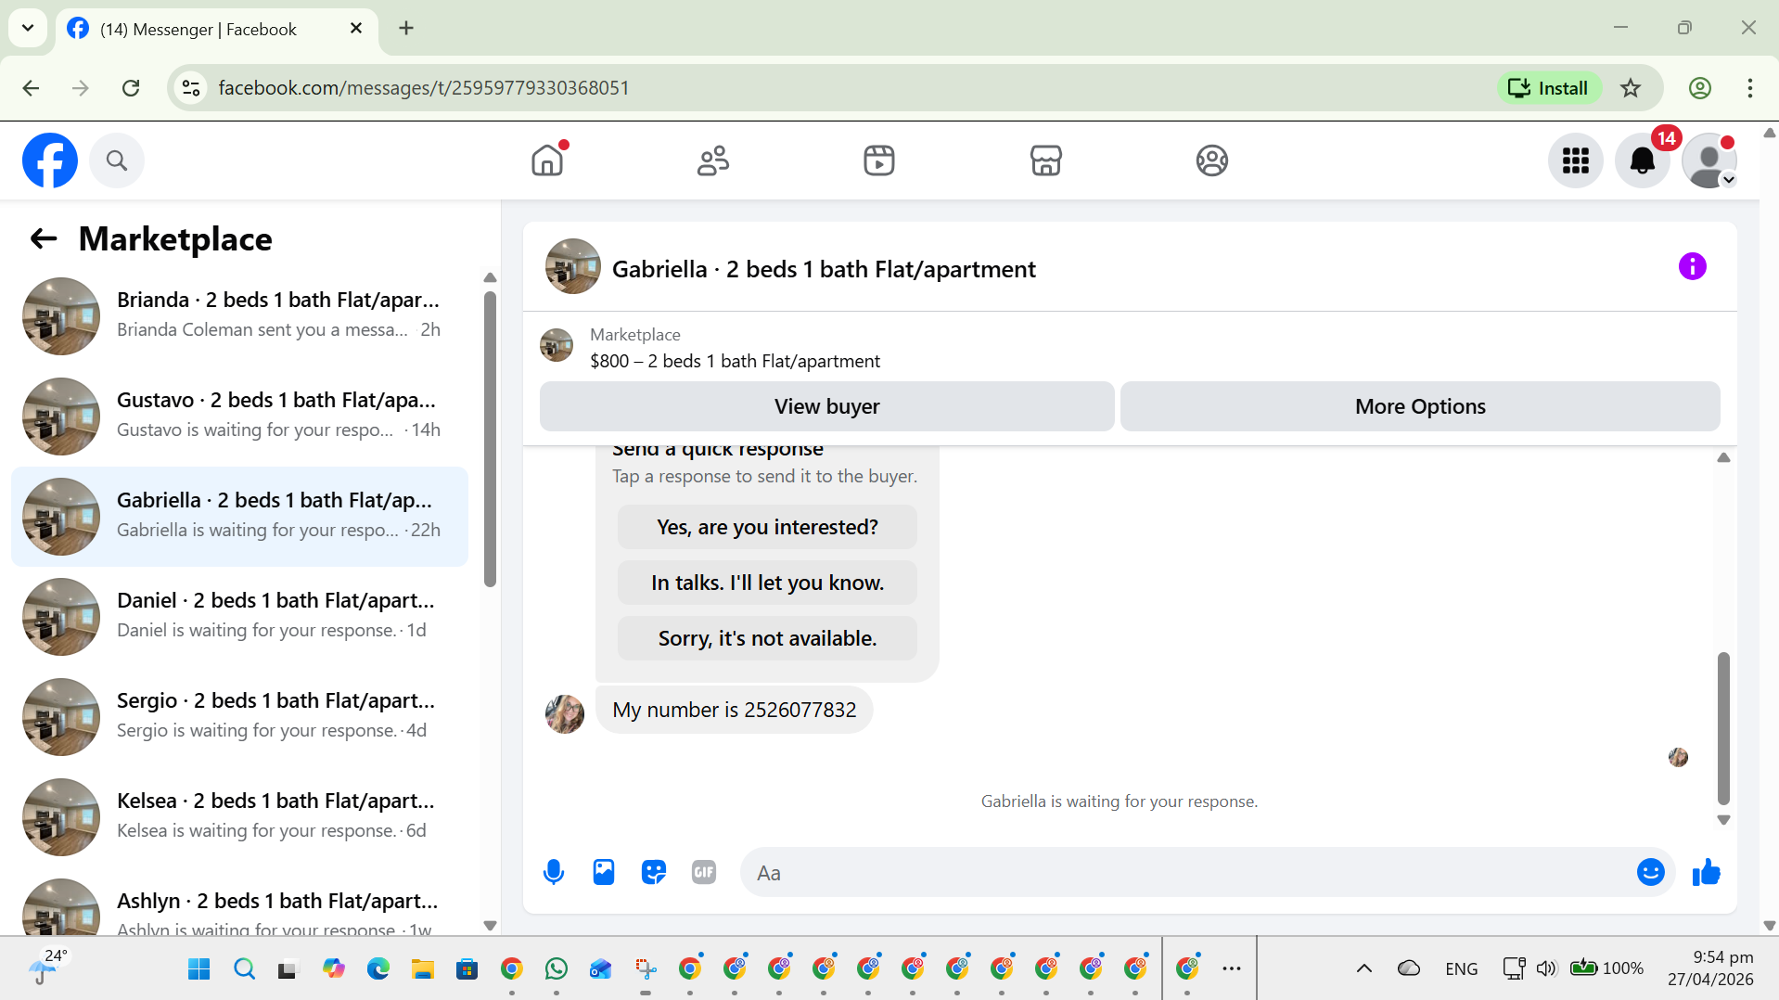
Task: Go to the Home feed icon
Action: pos(547,160)
